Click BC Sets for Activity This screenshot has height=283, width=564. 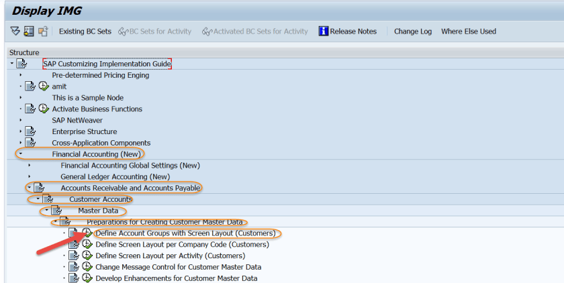point(155,32)
